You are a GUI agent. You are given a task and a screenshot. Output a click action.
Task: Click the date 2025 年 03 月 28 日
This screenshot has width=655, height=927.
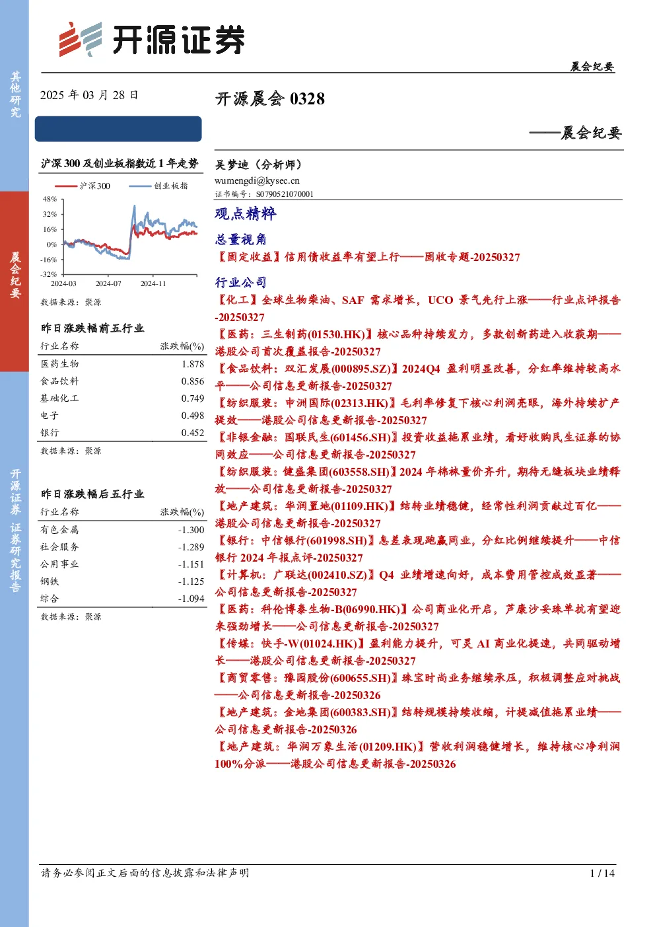coord(89,95)
